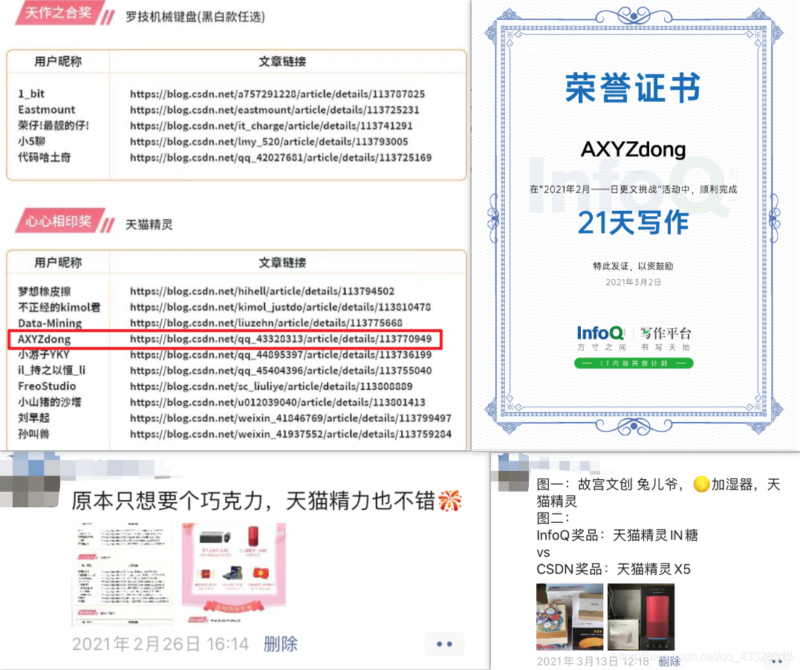The height and width of the screenshot is (670, 800).
Task: Click the blurred avatar of right post
Action: [x=513, y=472]
